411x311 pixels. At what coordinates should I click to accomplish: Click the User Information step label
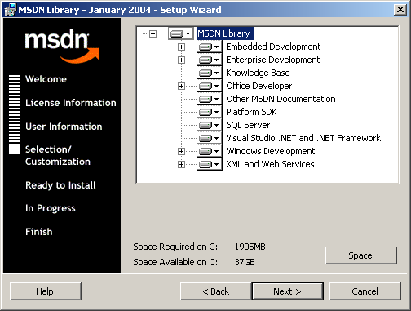[64, 127]
